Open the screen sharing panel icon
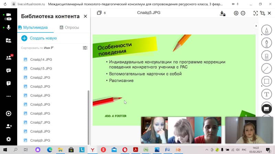The width and height of the screenshot is (275, 154). [8, 40]
